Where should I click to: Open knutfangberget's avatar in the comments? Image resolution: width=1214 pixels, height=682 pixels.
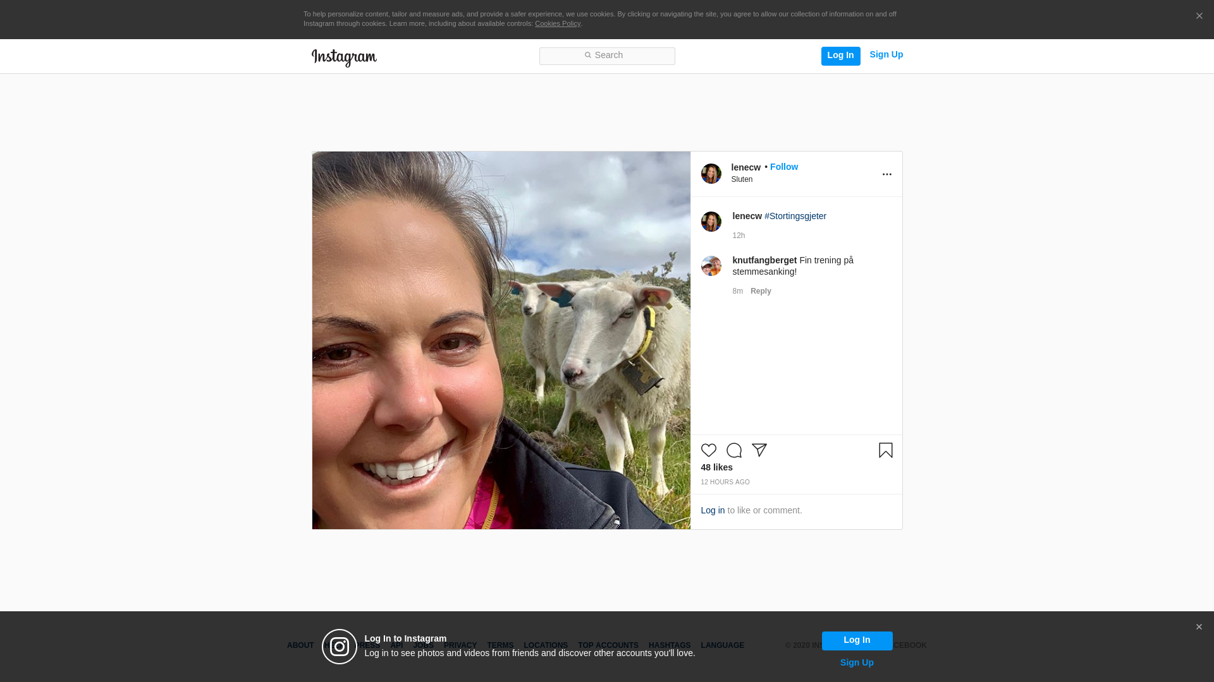pyautogui.click(x=711, y=266)
